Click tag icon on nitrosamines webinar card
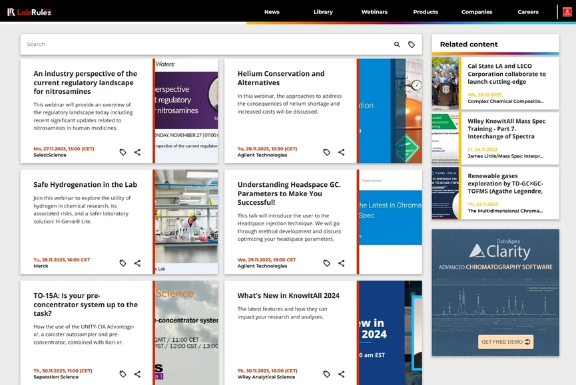The height and width of the screenshot is (385, 576). click(x=123, y=152)
